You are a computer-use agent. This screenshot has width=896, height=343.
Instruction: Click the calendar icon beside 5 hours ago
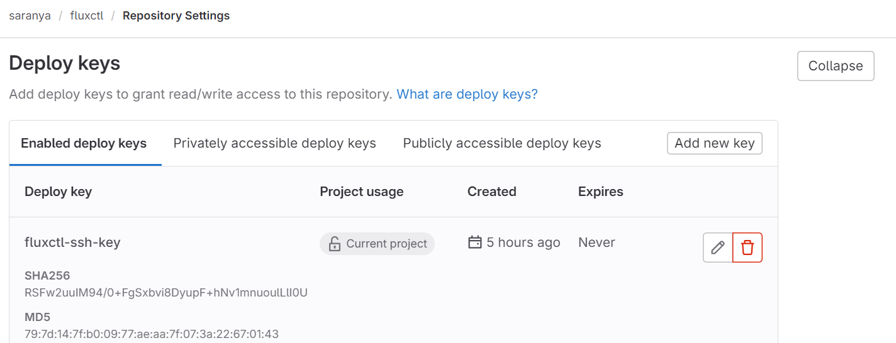pyautogui.click(x=475, y=242)
